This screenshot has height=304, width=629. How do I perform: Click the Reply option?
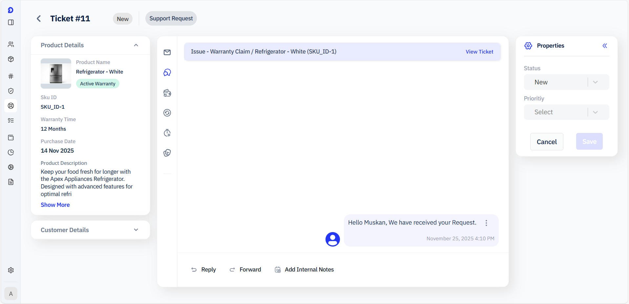[203, 270]
